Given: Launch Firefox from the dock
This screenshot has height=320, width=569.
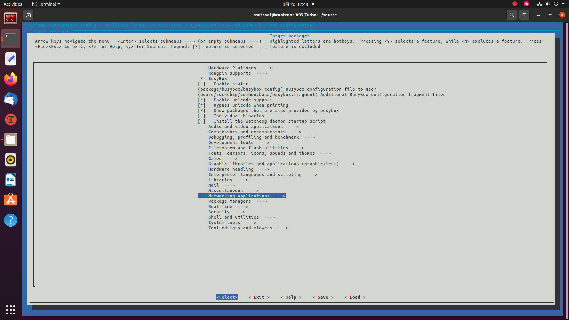Looking at the screenshot, I should click(11, 79).
